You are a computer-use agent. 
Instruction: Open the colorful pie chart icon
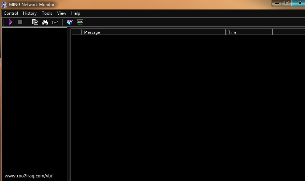tap(70, 22)
